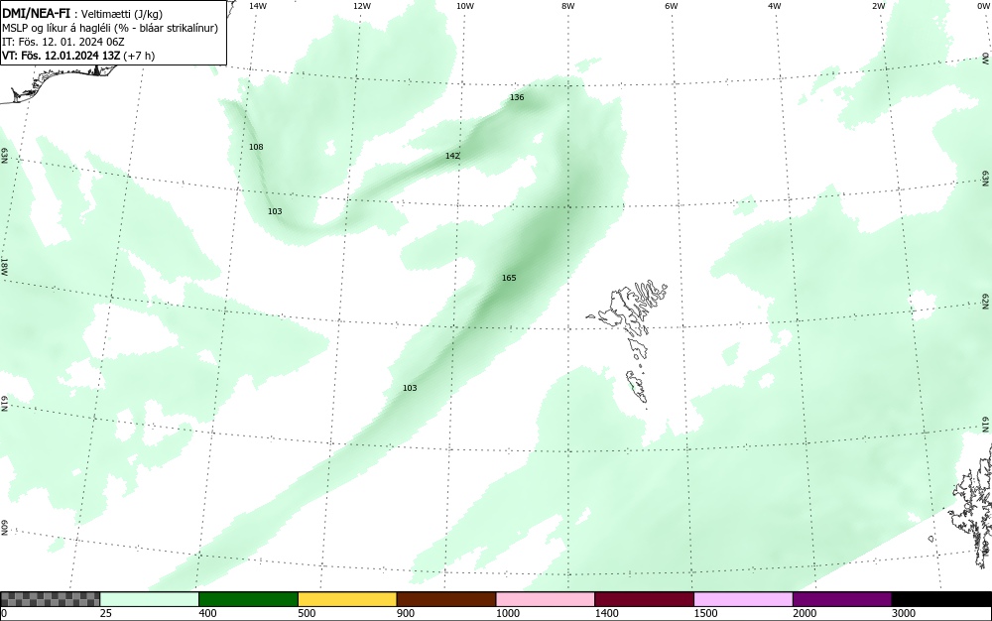Click the IT initial time line
992x621 pixels.
pos(63,42)
